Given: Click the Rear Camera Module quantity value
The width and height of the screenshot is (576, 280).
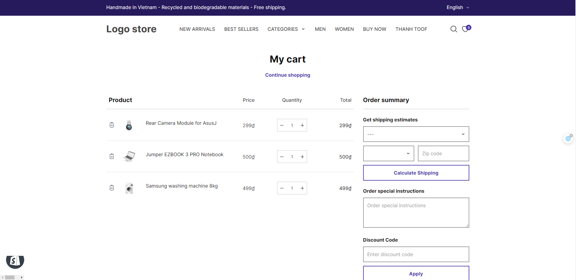Looking at the screenshot, I should [x=292, y=125].
